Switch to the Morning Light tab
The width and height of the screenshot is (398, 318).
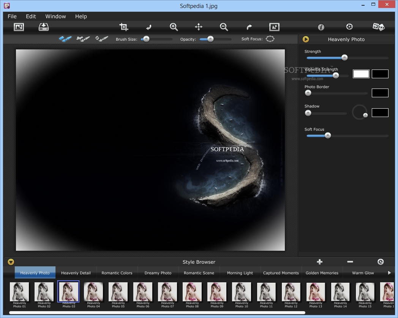pyautogui.click(x=240, y=273)
